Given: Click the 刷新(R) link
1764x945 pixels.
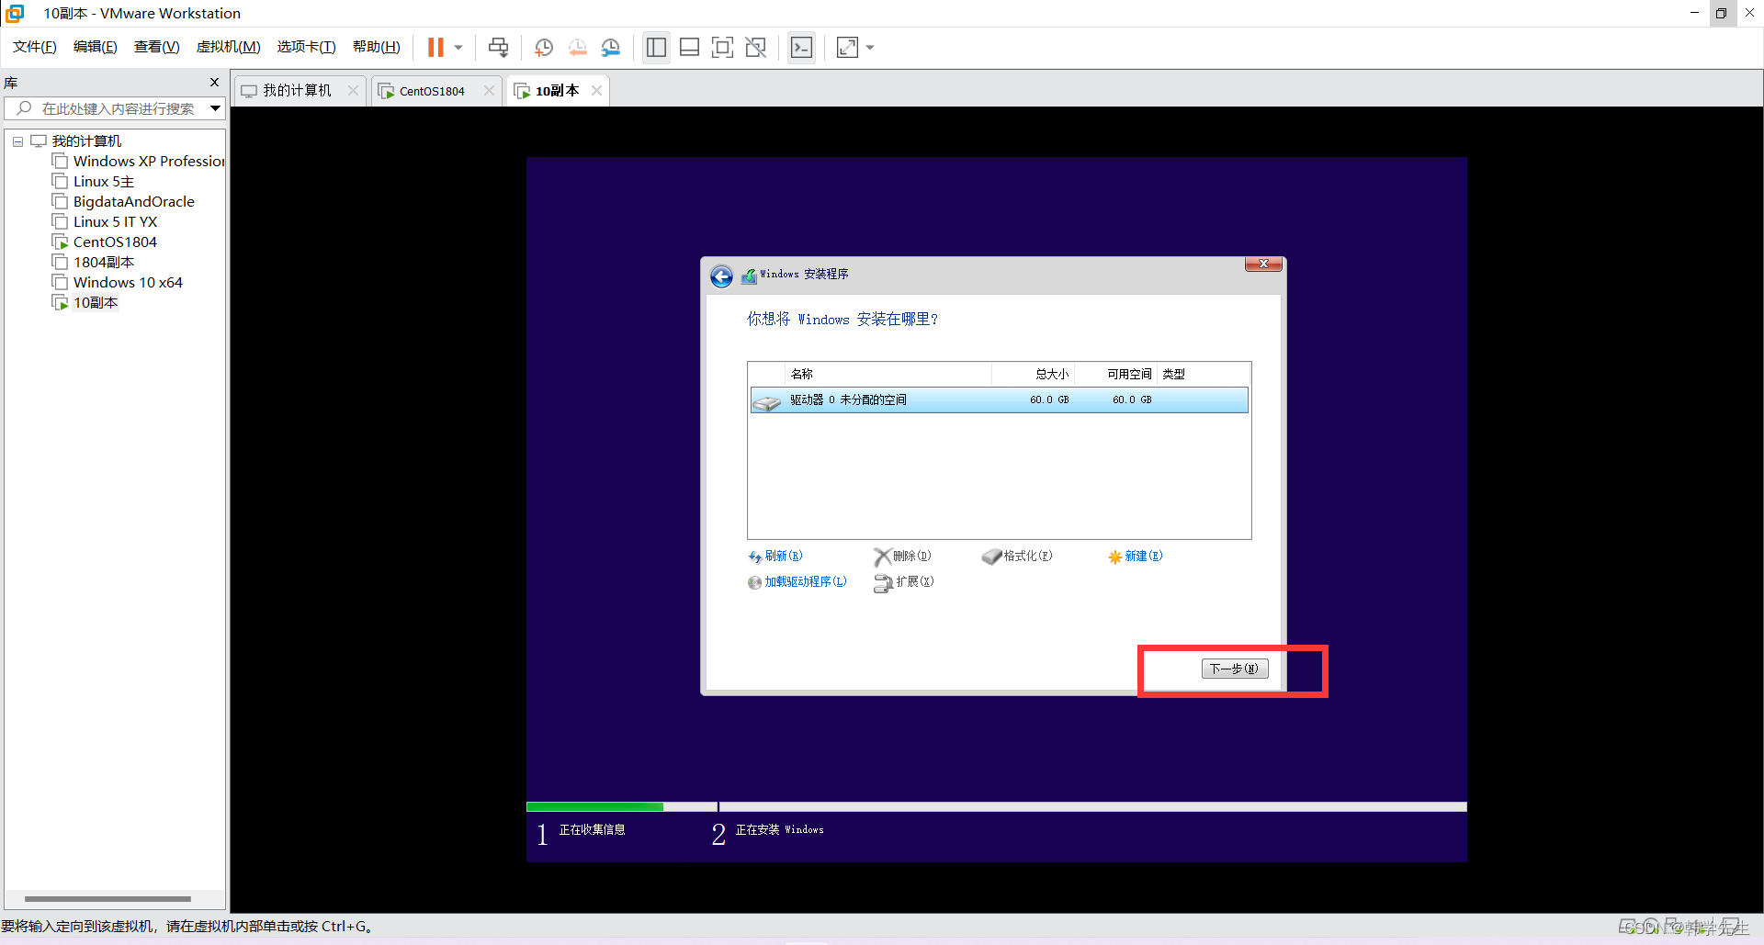Looking at the screenshot, I should click(775, 557).
